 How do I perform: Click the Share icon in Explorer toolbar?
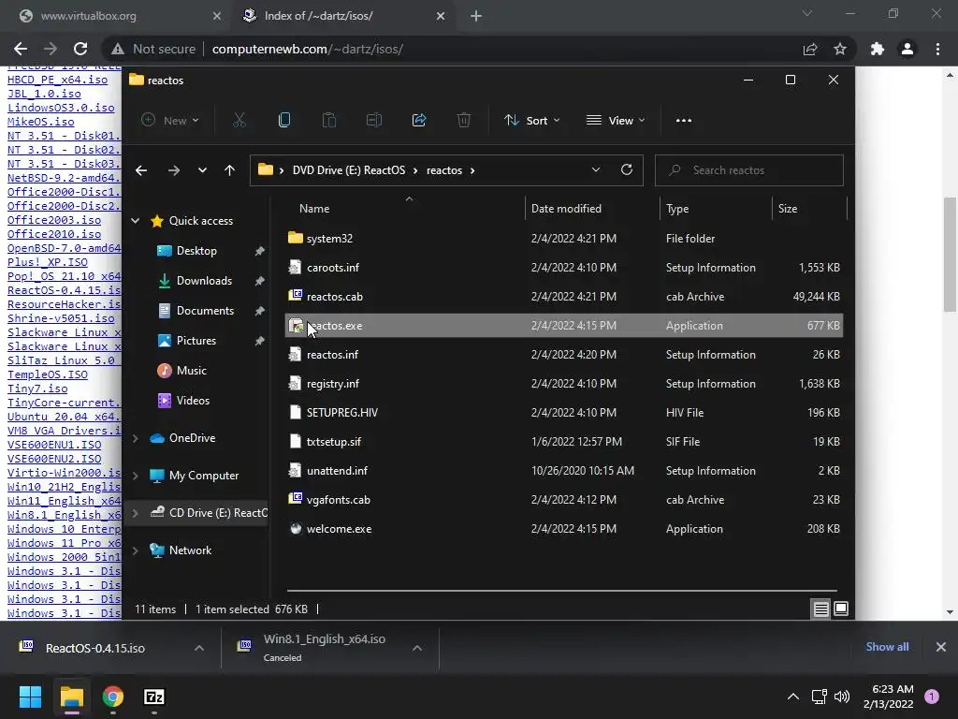point(419,121)
